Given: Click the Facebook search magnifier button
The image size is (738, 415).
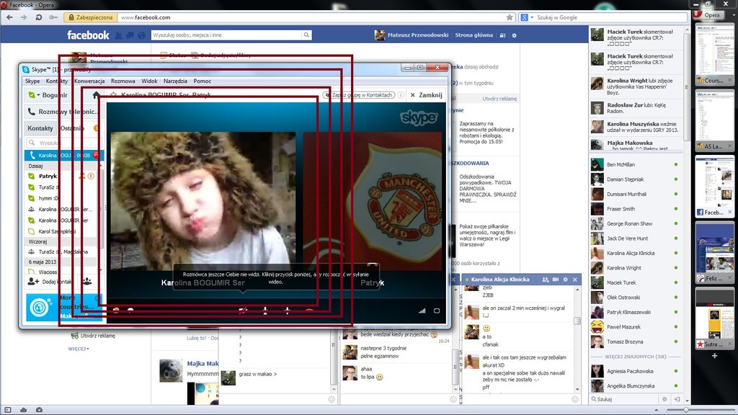Looking at the screenshot, I should tap(306, 35).
